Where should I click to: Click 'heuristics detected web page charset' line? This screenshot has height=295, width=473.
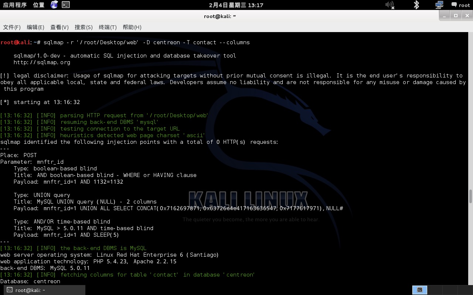[x=103, y=135]
